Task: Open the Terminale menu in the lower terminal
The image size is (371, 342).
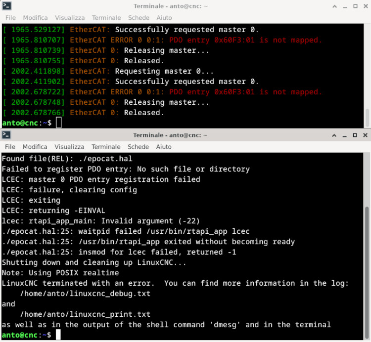Action: click(x=106, y=147)
